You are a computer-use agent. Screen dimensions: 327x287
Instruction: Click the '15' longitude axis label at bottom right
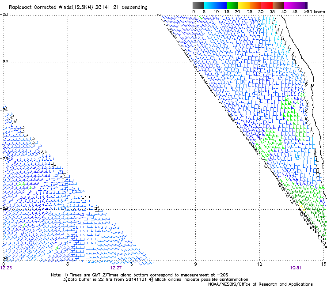click(323, 264)
